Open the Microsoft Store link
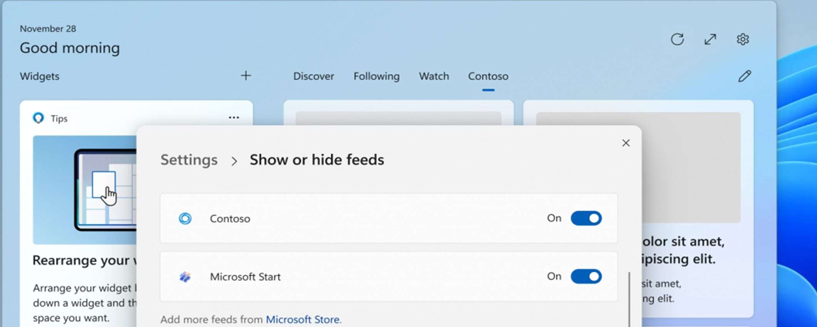Screen dimensions: 817x327 coord(303,319)
